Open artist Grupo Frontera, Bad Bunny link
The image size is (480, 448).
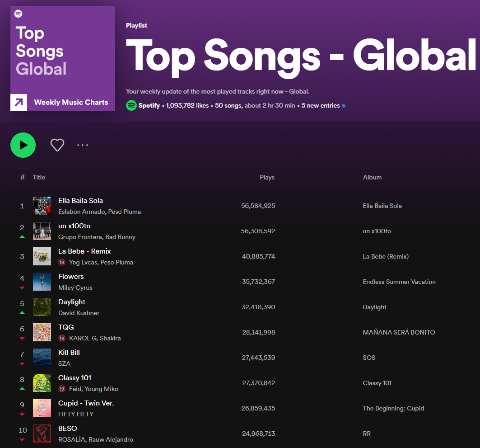pos(97,237)
